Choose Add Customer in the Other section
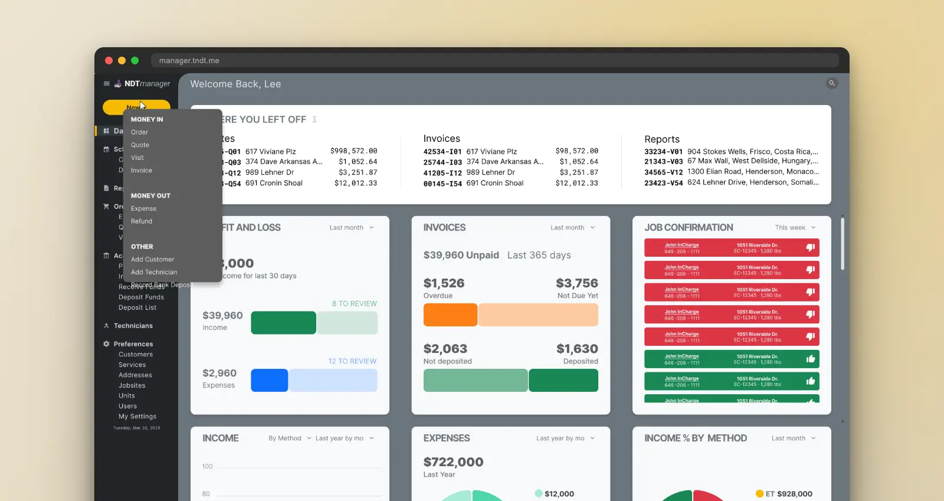The height and width of the screenshot is (501, 944). (152, 260)
